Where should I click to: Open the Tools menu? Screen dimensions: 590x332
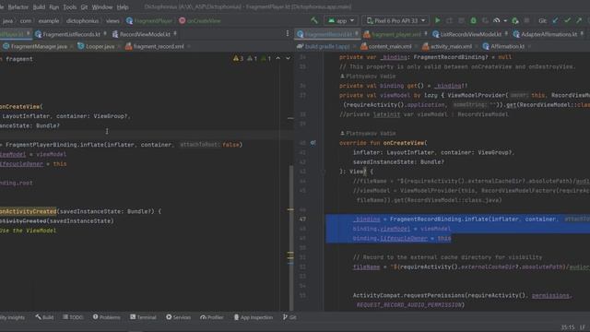70,6
